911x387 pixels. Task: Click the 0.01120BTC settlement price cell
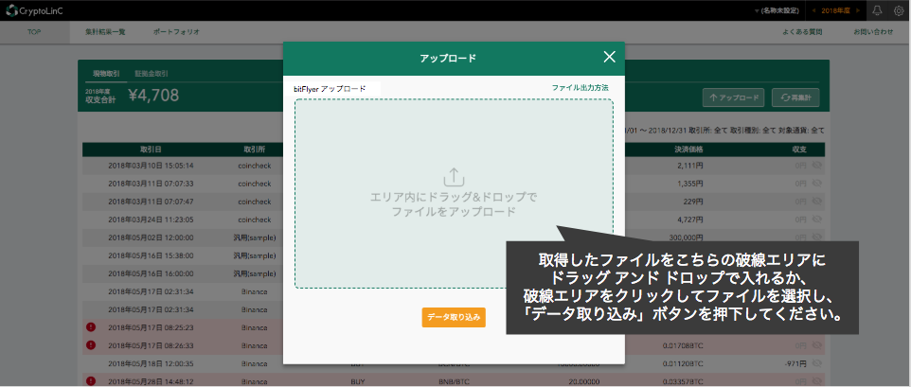pyautogui.click(x=684, y=363)
